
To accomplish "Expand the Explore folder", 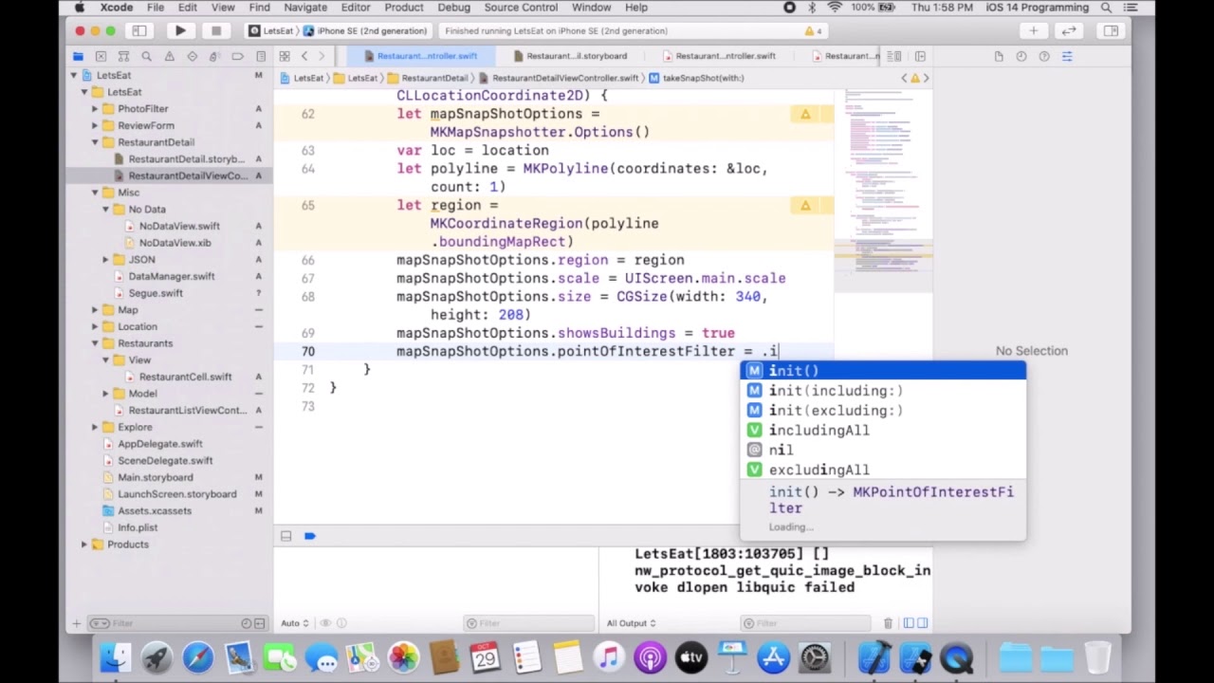I will click(95, 427).
